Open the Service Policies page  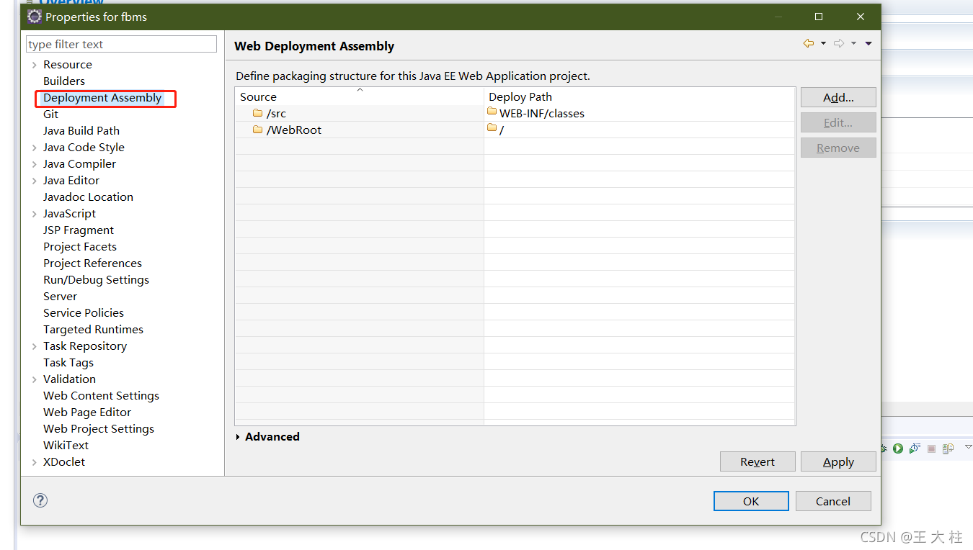84,312
